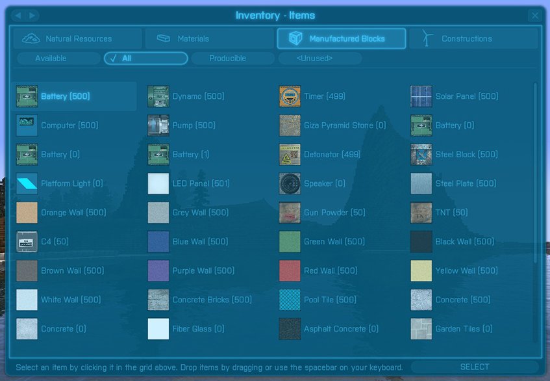Viewport: 550px width, 381px height.
Task: Pick the Orange Wall color swatch
Action: 27,213
